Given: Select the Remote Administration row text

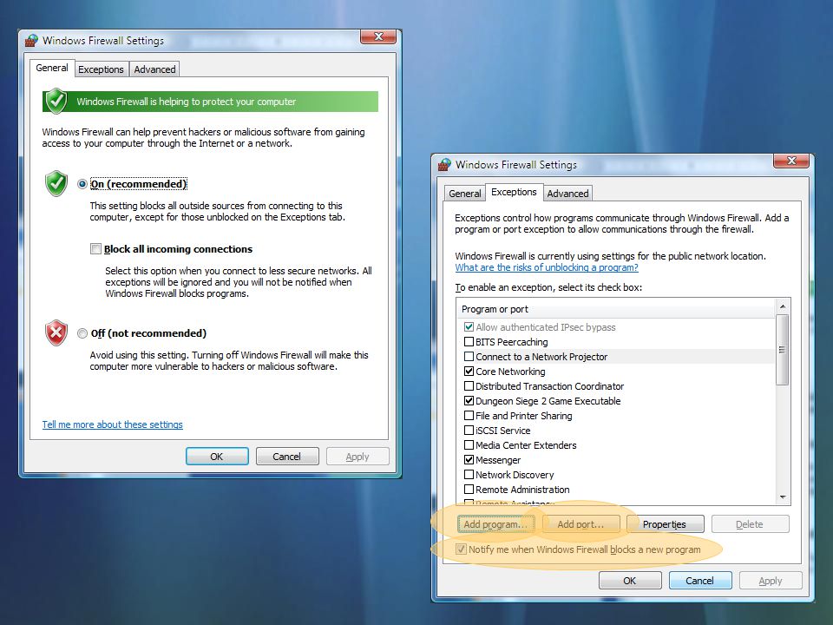Looking at the screenshot, I should pyautogui.click(x=522, y=490).
